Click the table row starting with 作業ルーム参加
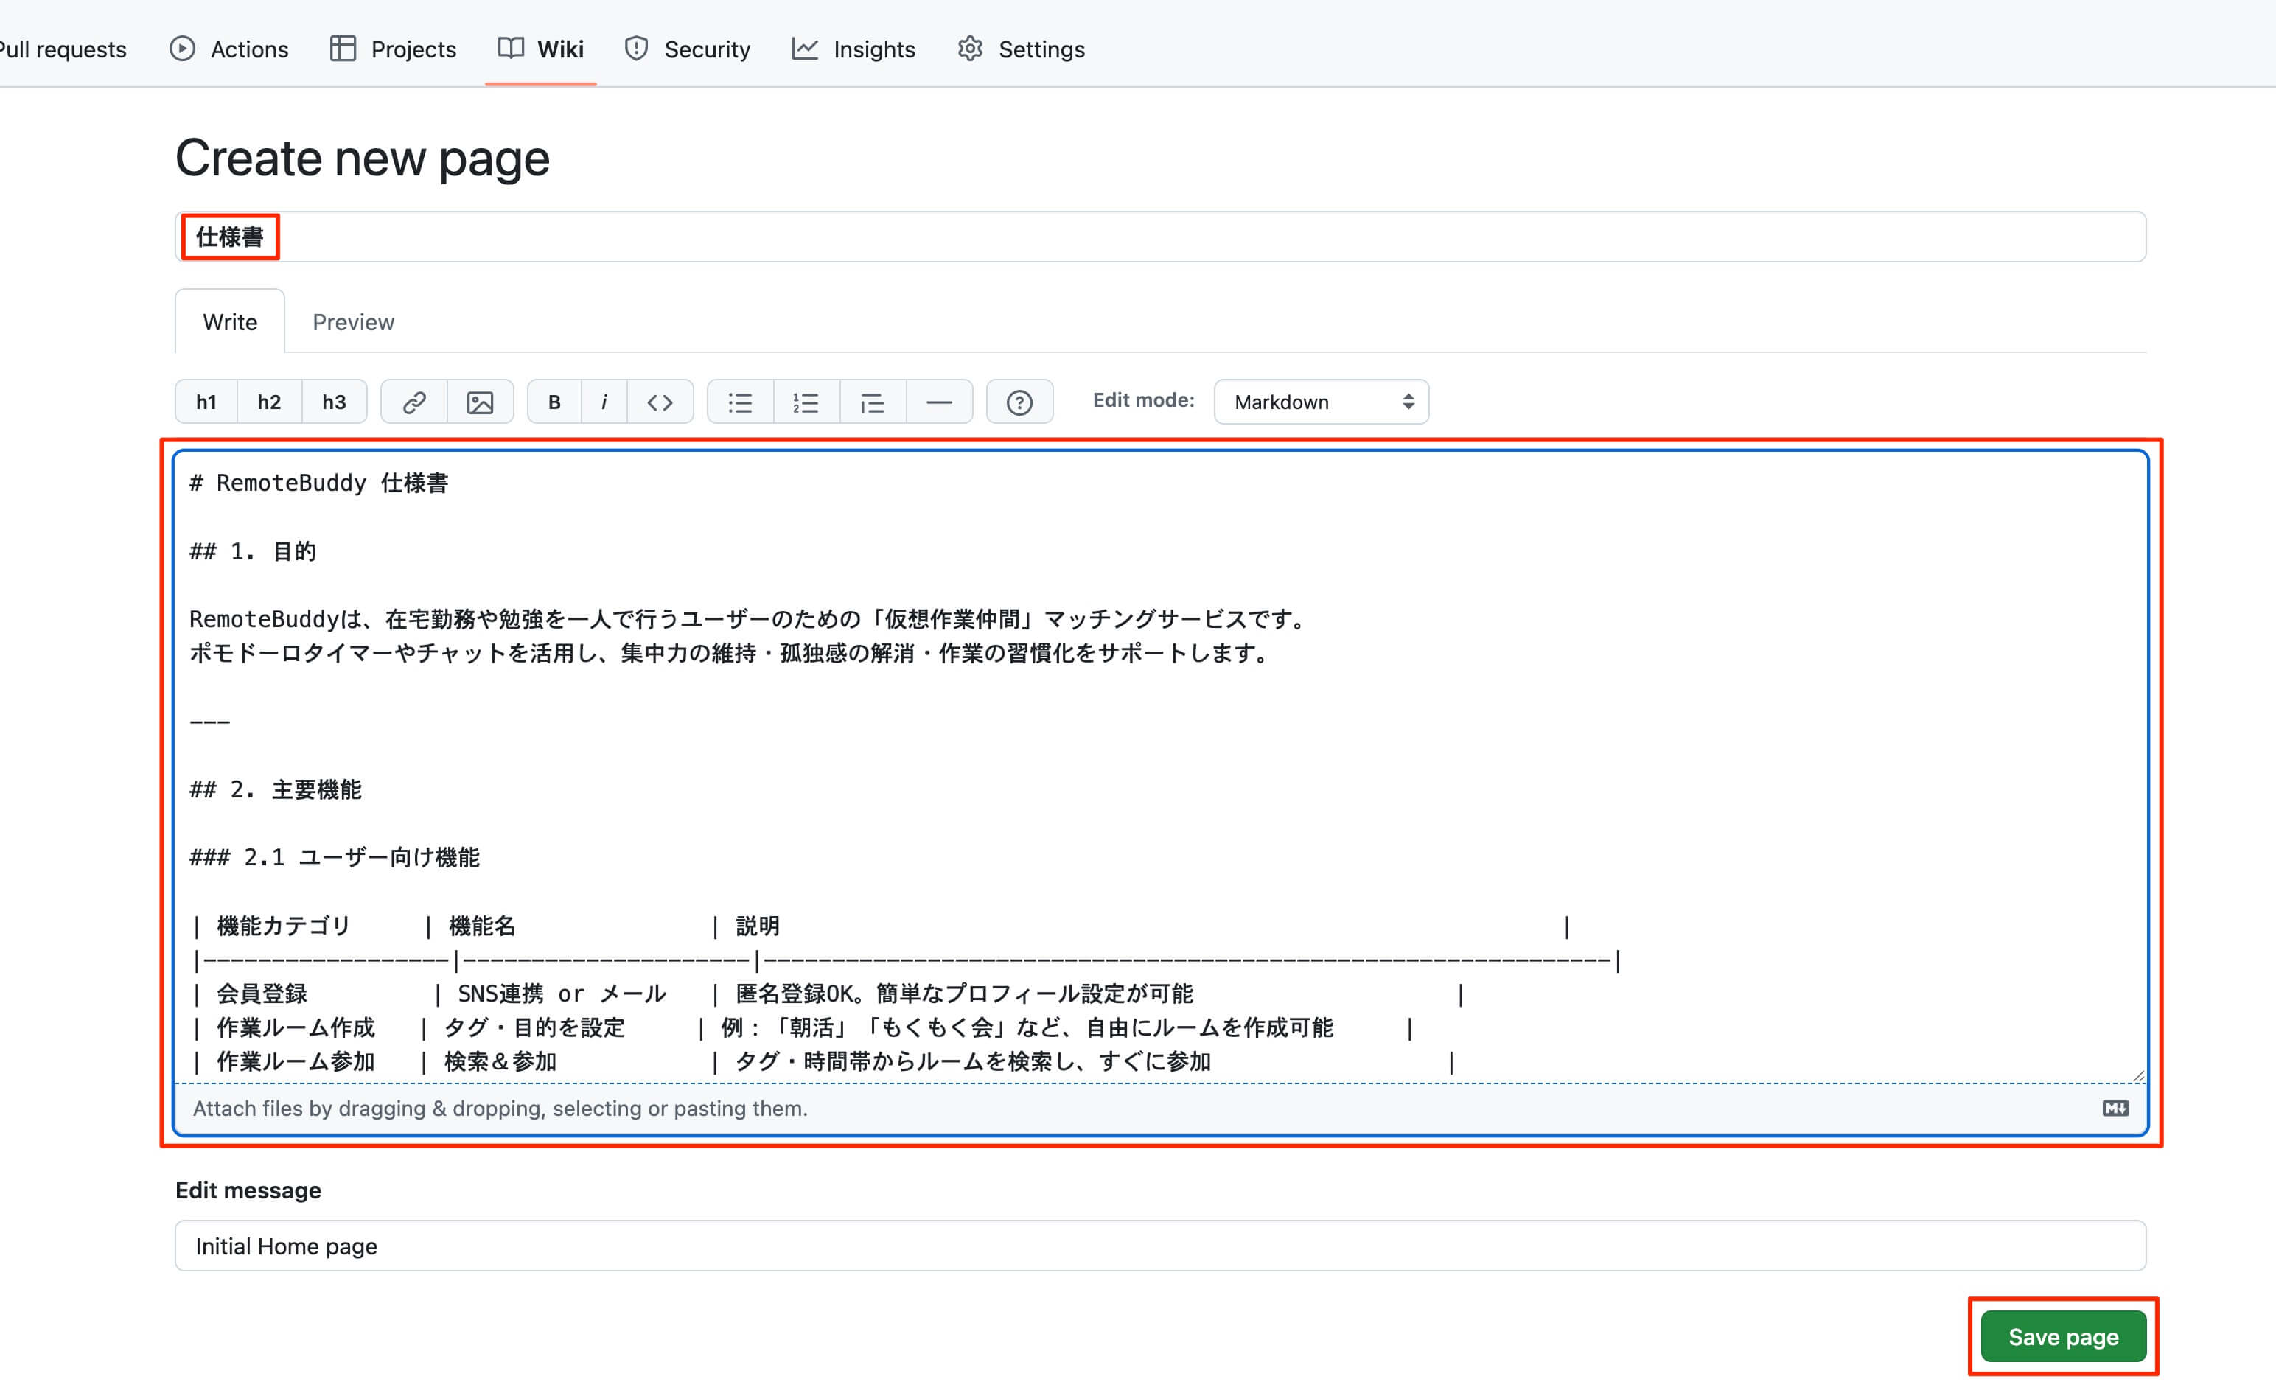 pyautogui.click(x=824, y=1062)
